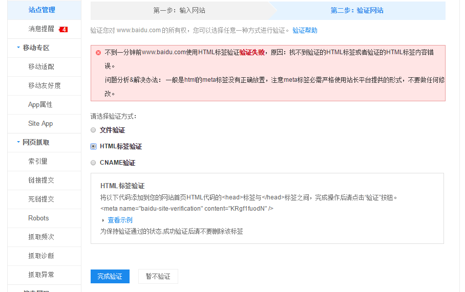Select the CNAME验证 radio button
Screen dimensions: 465x292
coord(93,163)
